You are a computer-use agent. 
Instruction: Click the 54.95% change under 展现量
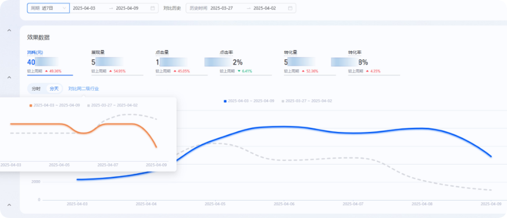coord(119,71)
